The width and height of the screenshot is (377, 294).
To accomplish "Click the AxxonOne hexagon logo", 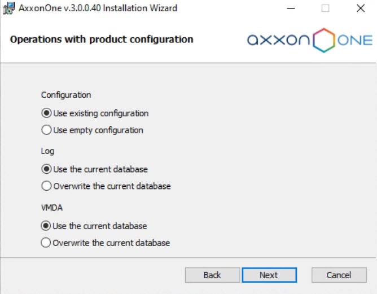I will pos(323,40).
